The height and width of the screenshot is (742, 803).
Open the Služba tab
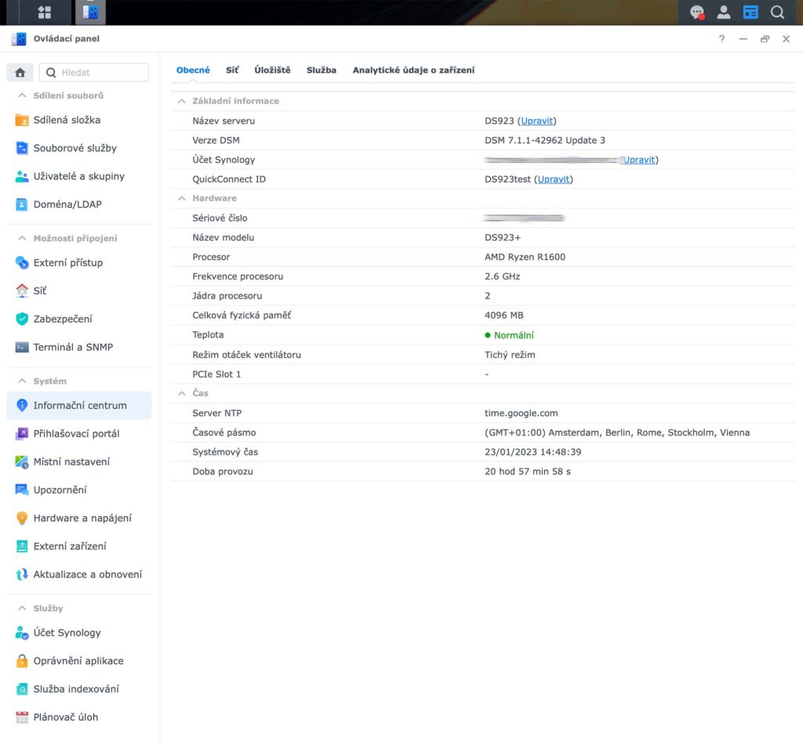tap(322, 70)
